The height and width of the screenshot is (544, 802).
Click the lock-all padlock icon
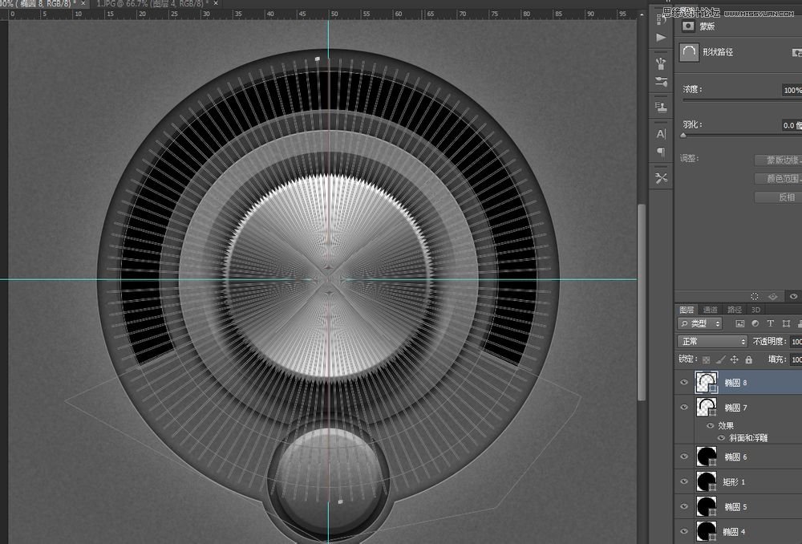point(748,360)
